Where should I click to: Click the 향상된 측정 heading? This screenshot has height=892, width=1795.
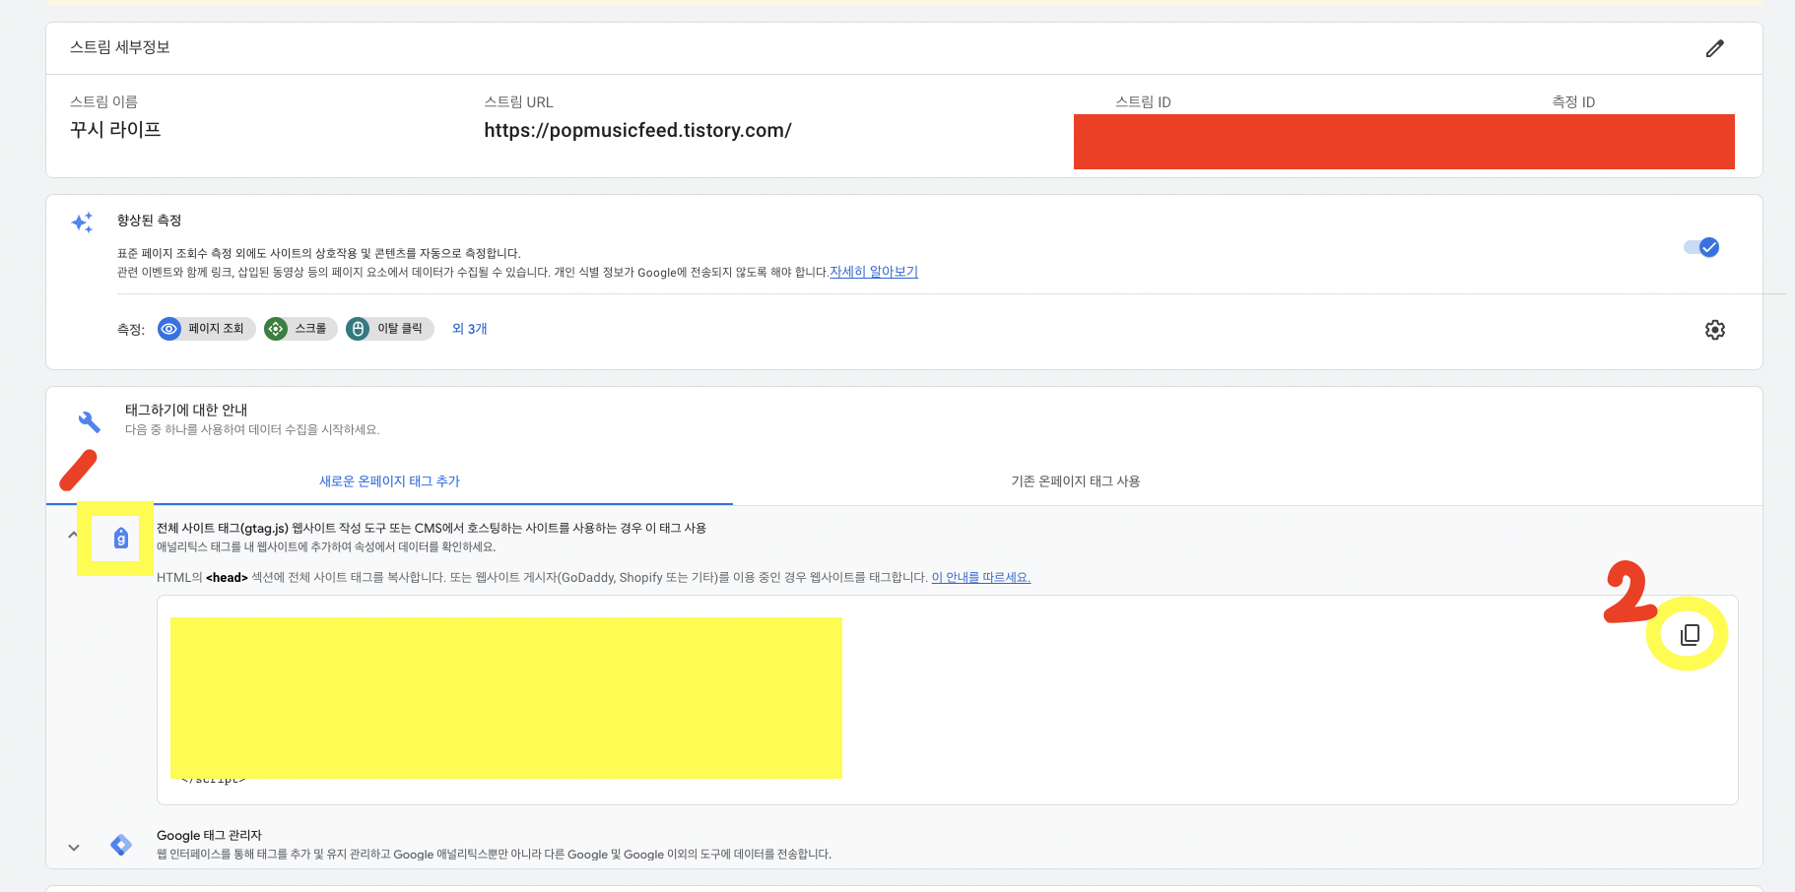click(x=149, y=221)
